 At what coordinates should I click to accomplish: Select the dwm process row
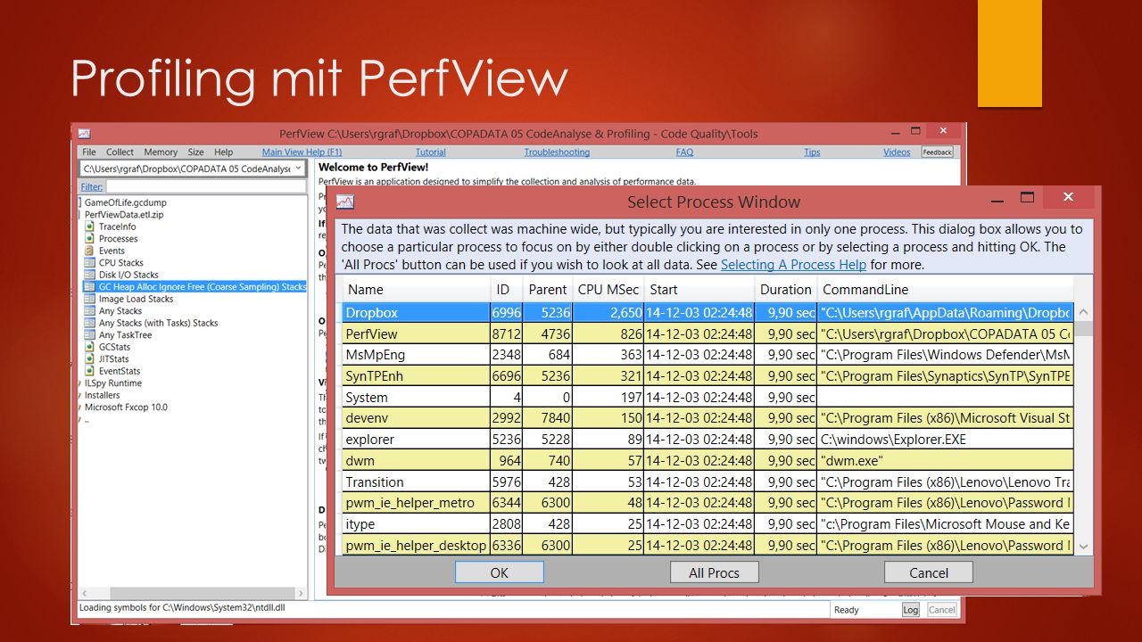coord(708,460)
